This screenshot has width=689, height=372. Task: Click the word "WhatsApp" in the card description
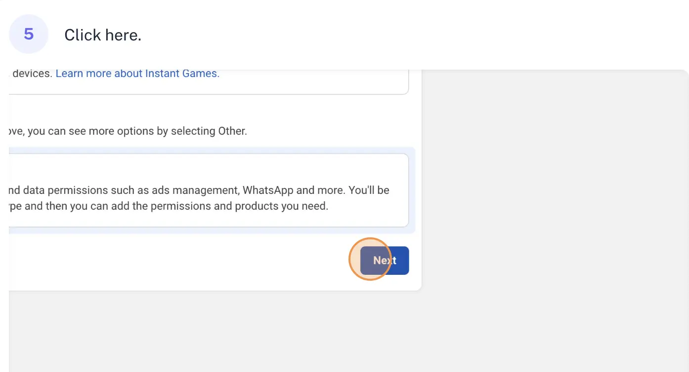[x=268, y=190]
